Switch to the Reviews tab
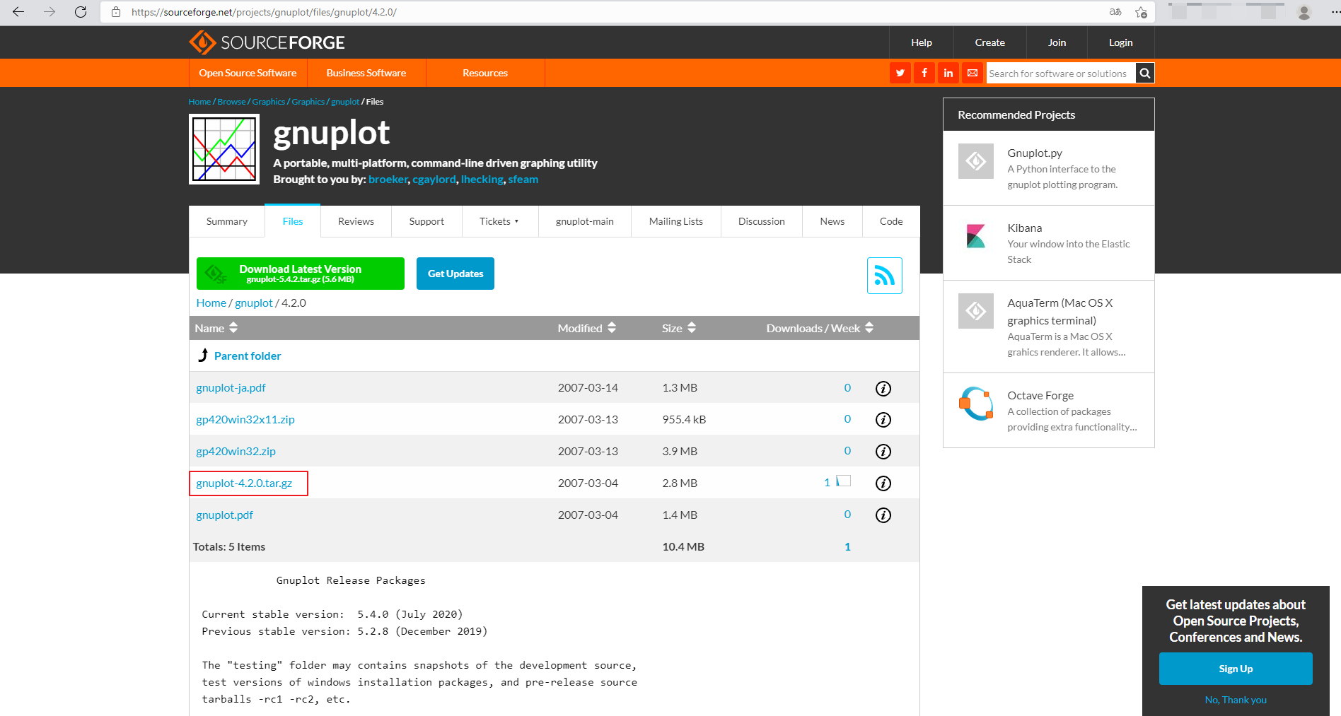This screenshot has width=1341, height=716. [x=356, y=221]
